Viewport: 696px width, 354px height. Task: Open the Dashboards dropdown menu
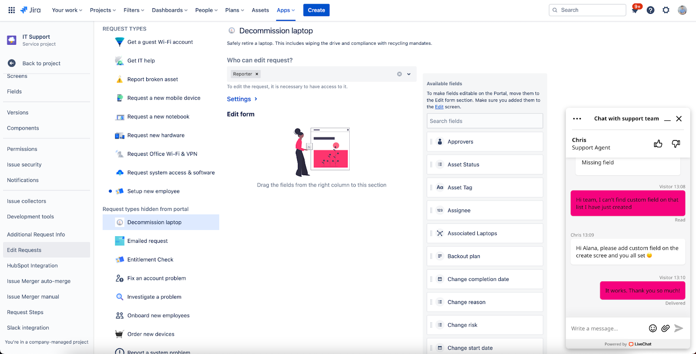(x=170, y=10)
